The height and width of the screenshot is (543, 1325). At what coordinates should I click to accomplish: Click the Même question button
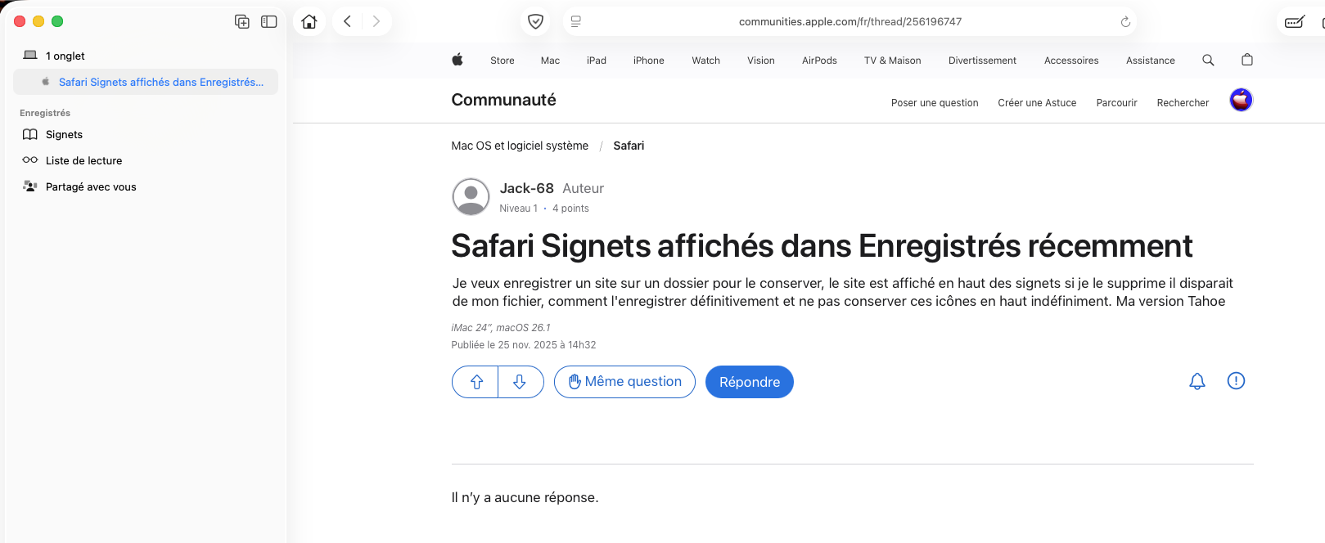[x=624, y=382]
